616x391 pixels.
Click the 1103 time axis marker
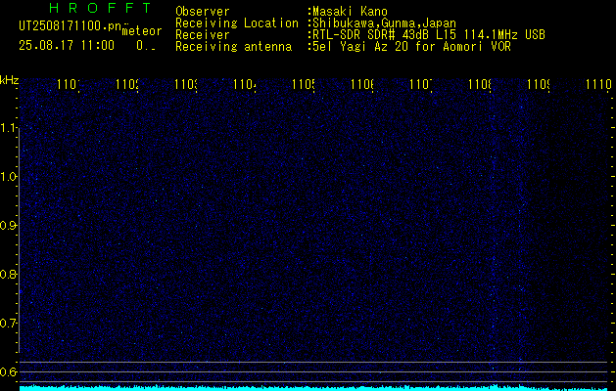(x=186, y=84)
